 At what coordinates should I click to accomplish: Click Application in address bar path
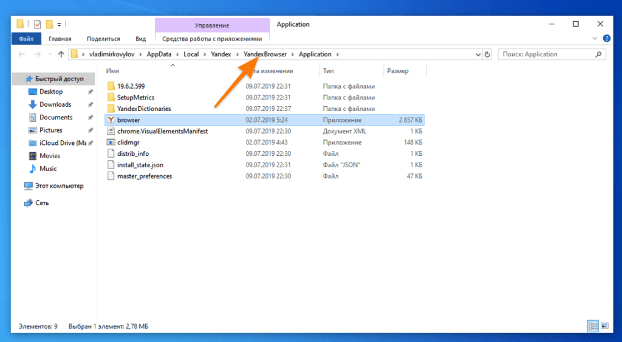315,54
